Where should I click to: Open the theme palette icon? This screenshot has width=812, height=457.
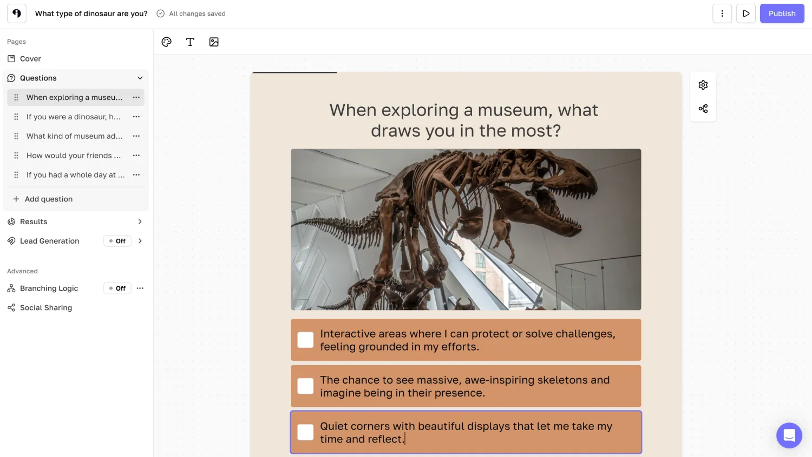[x=167, y=42]
